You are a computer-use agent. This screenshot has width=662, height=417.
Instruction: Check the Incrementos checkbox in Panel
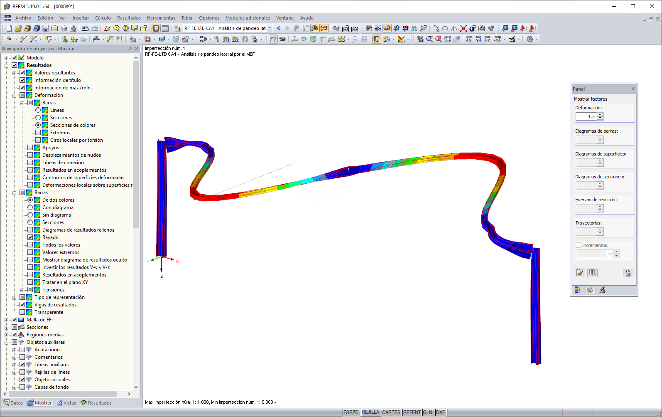click(578, 245)
